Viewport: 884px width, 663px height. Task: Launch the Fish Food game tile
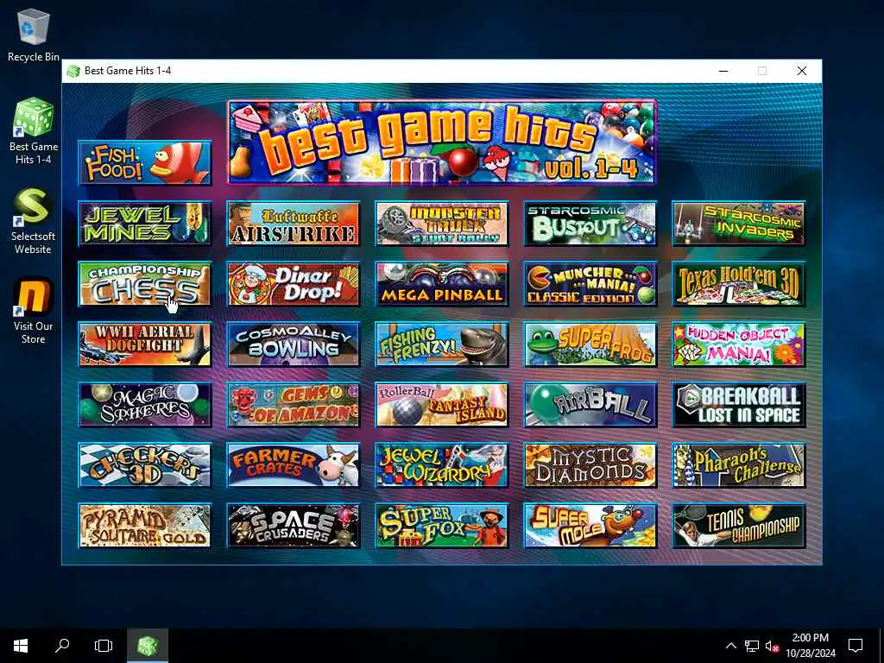click(x=145, y=163)
